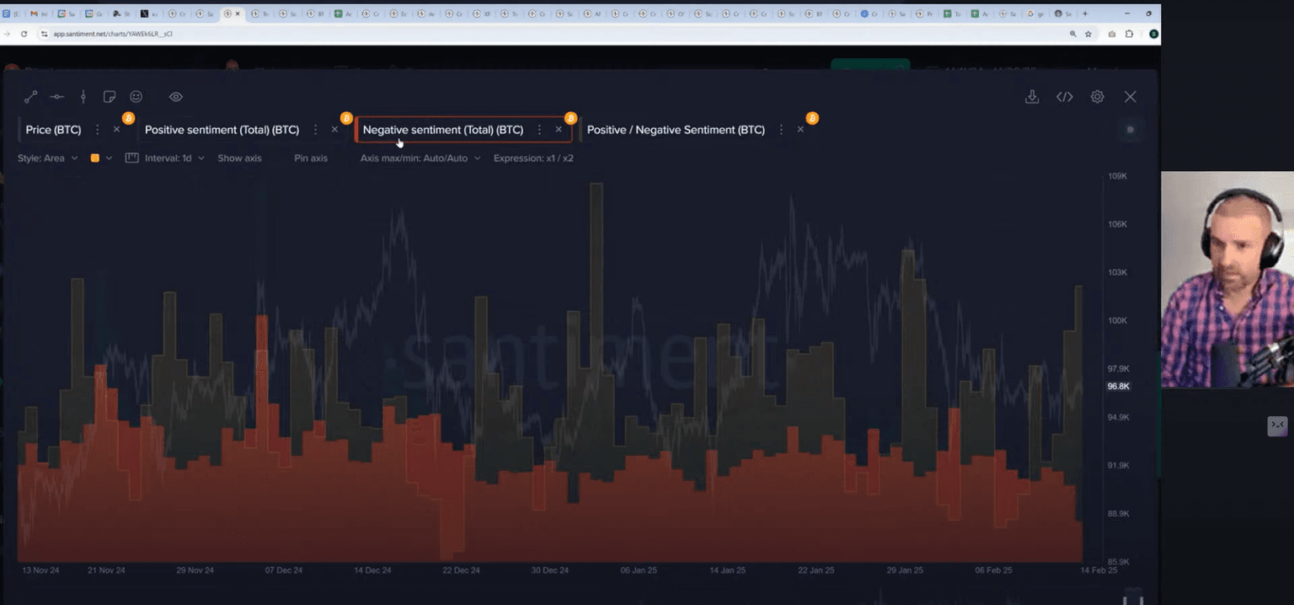Open Negative sentiment metric three-dot menu
1294x605 pixels.
539,130
